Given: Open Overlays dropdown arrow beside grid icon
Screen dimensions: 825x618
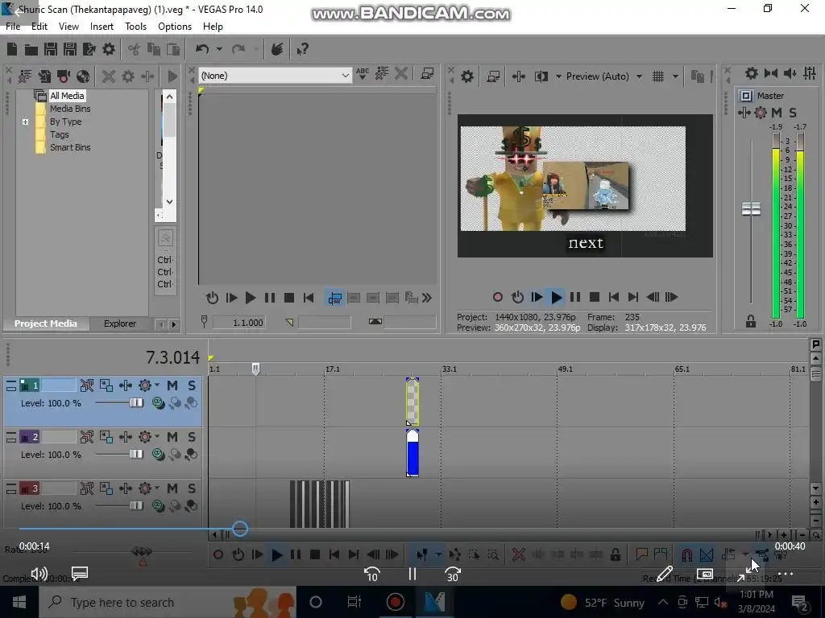Looking at the screenshot, I should (x=675, y=76).
